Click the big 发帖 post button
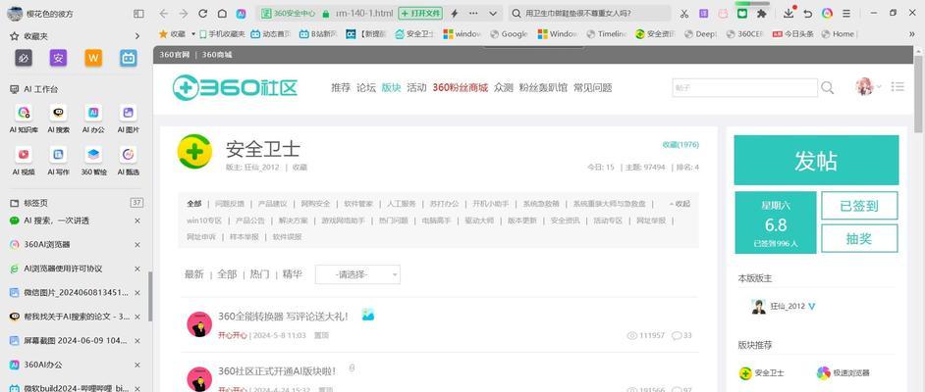The height and width of the screenshot is (392, 925). [x=816, y=160]
